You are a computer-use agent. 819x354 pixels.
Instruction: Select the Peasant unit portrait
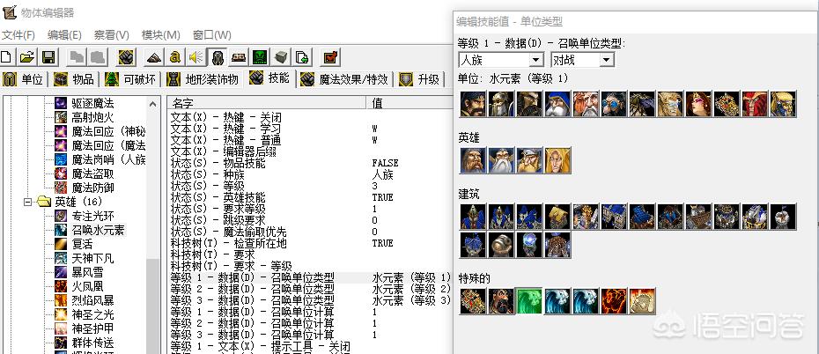473,104
